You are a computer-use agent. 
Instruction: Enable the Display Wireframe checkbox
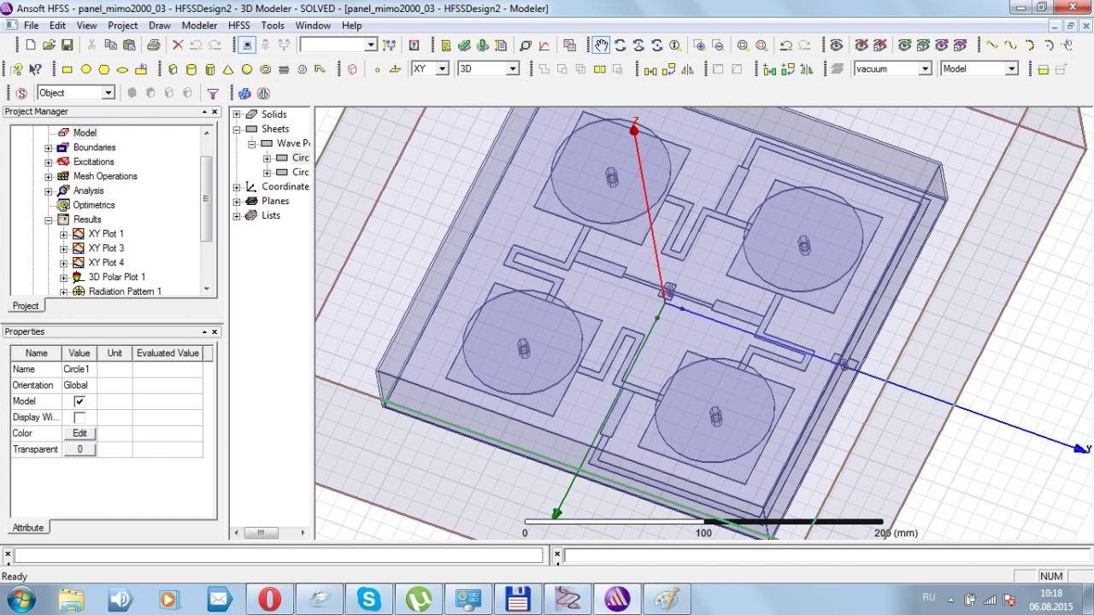pos(79,418)
